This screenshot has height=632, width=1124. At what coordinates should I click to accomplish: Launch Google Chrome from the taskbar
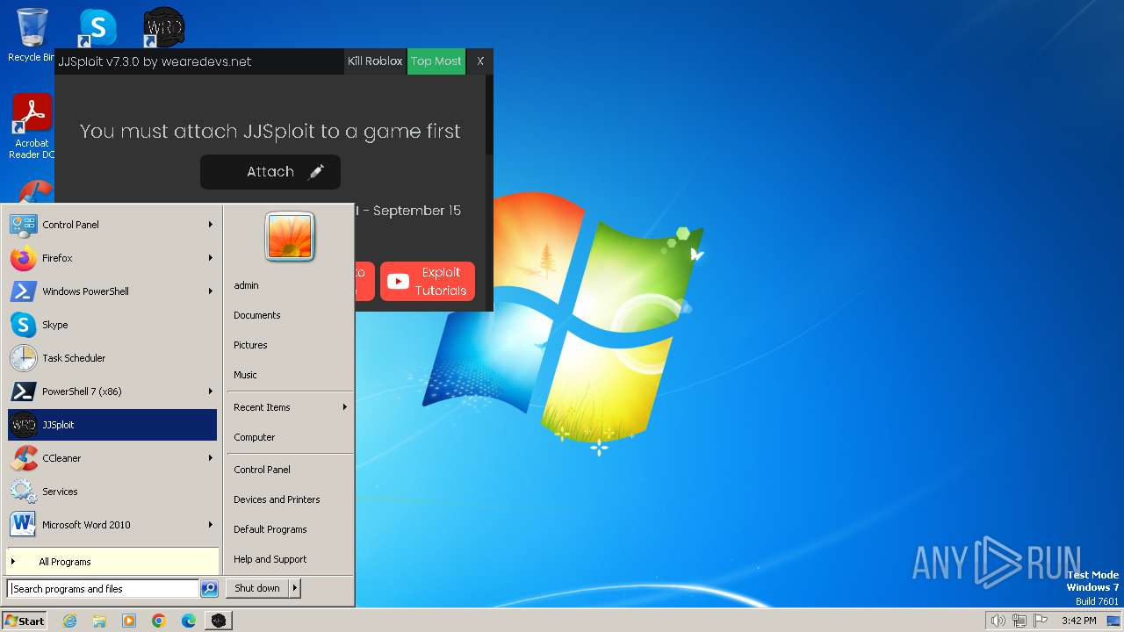pyautogui.click(x=159, y=621)
